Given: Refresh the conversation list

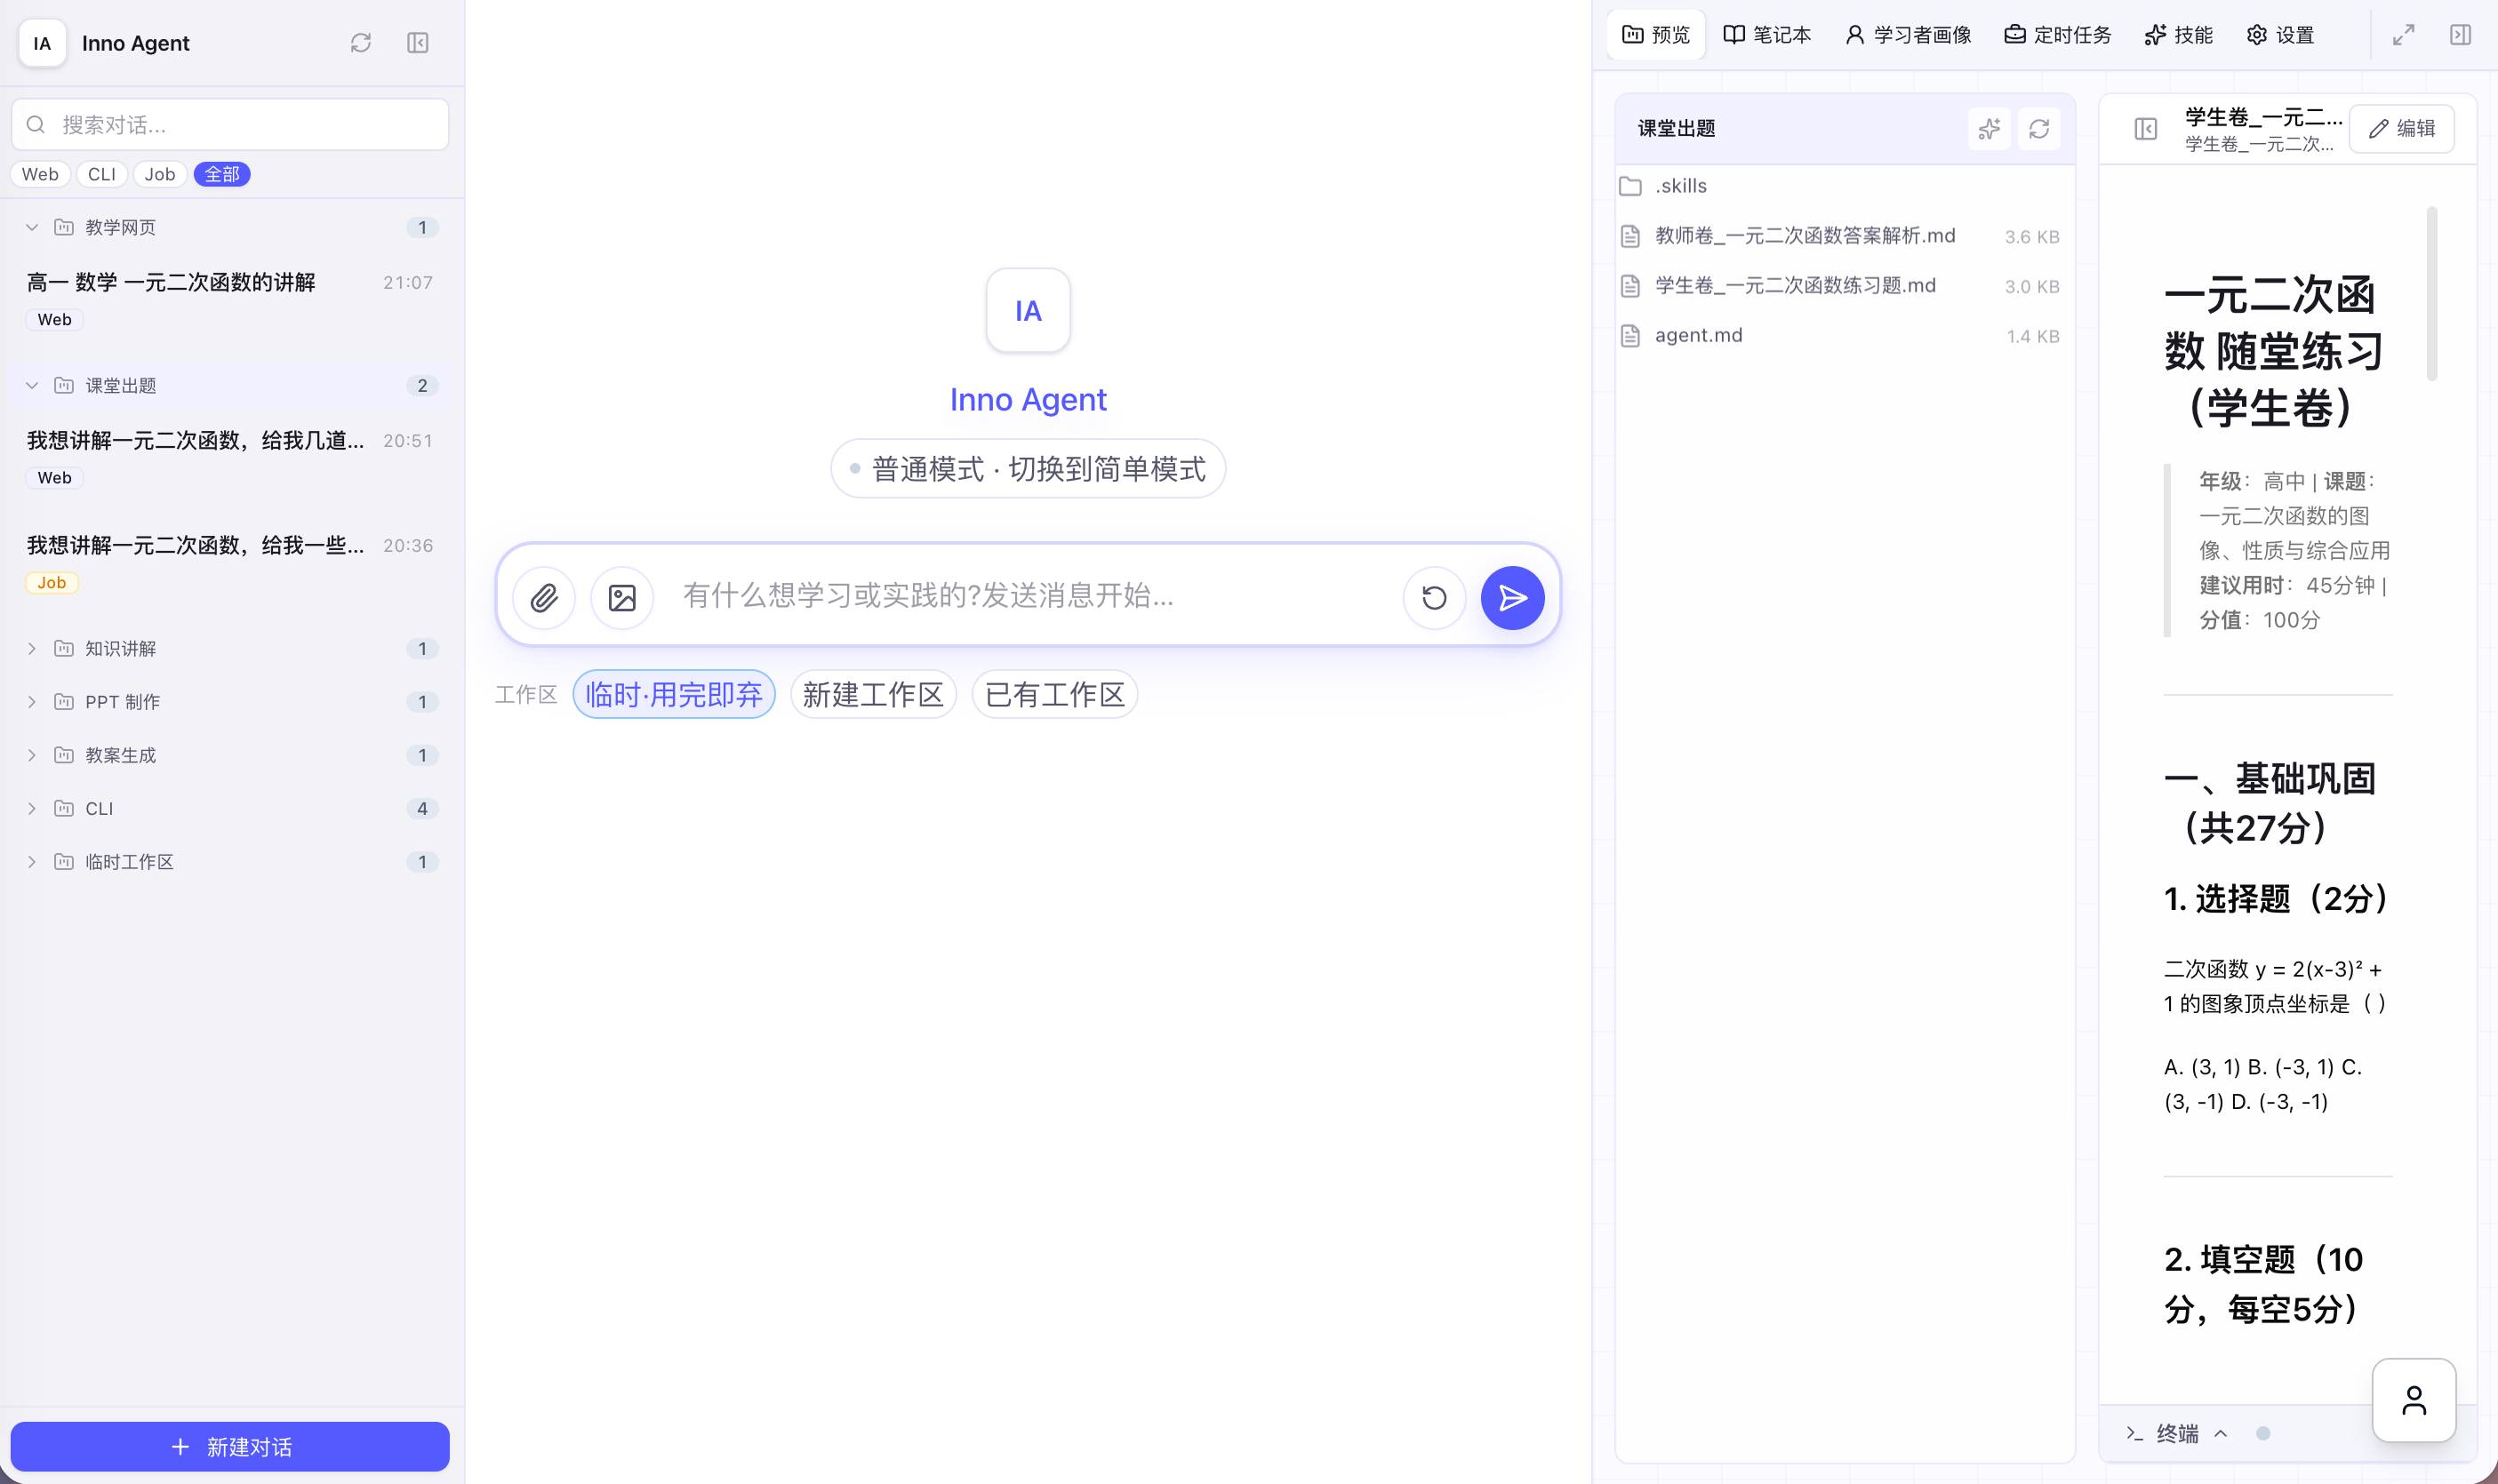Looking at the screenshot, I should pos(361,43).
